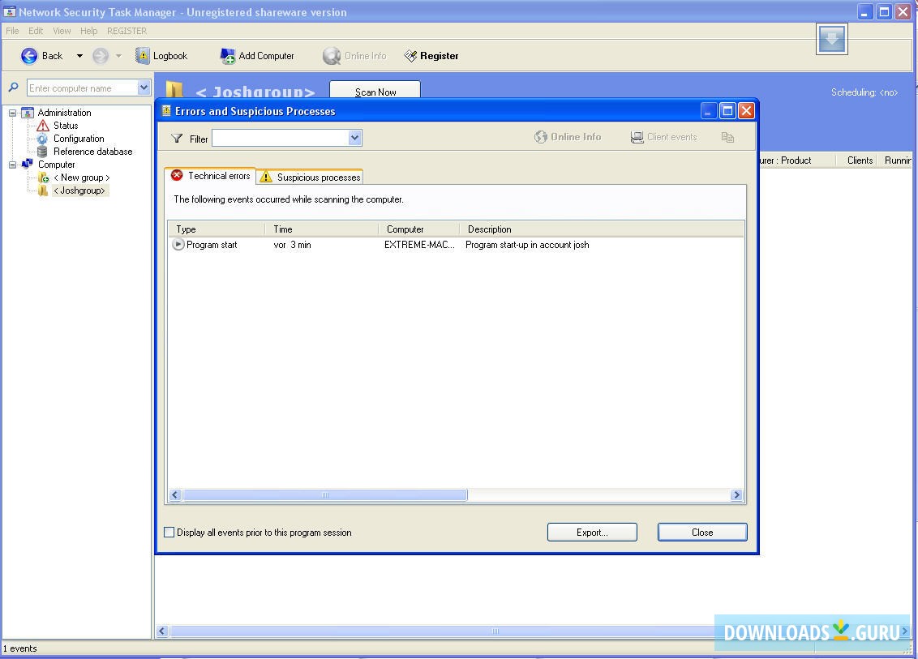Click the computer search magnifier icon
Viewport: 918px width, 659px height.
click(x=14, y=88)
